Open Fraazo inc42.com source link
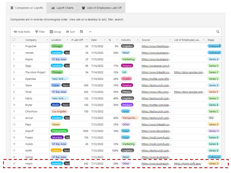This screenshot has width=231, height=173. [157, 137]
